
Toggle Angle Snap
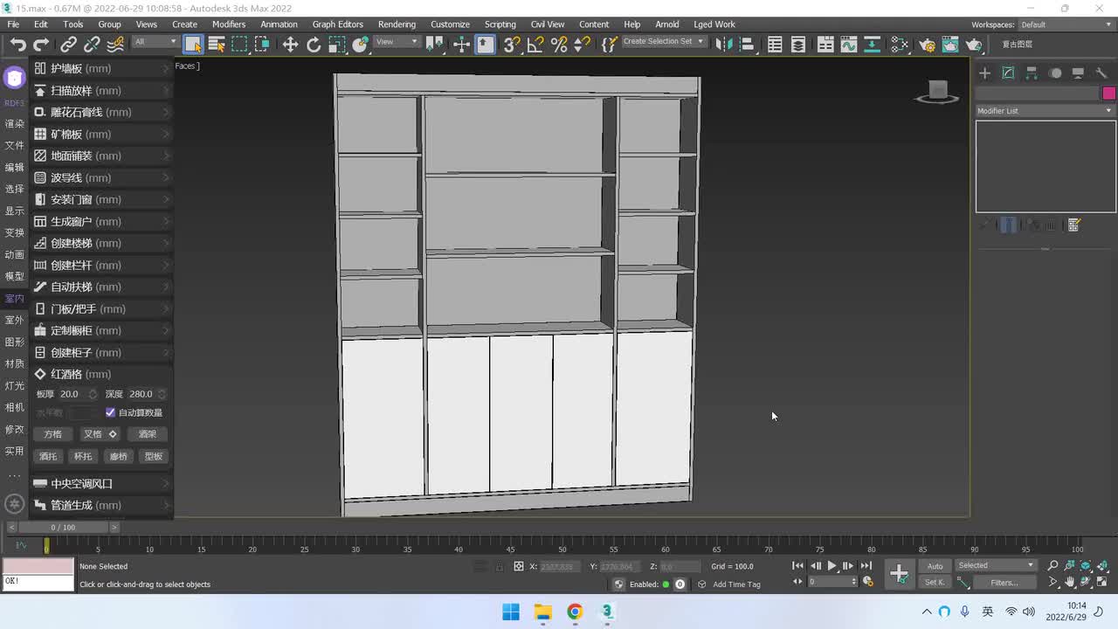pyautogui.click(x=535, y=45)
